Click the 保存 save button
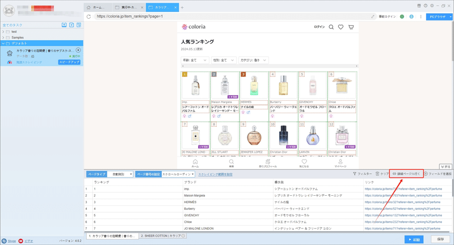This screenshot has width=454, height=245. tap(440, 239)
